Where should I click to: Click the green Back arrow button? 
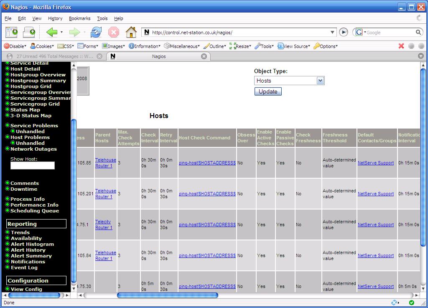(51, 33)
